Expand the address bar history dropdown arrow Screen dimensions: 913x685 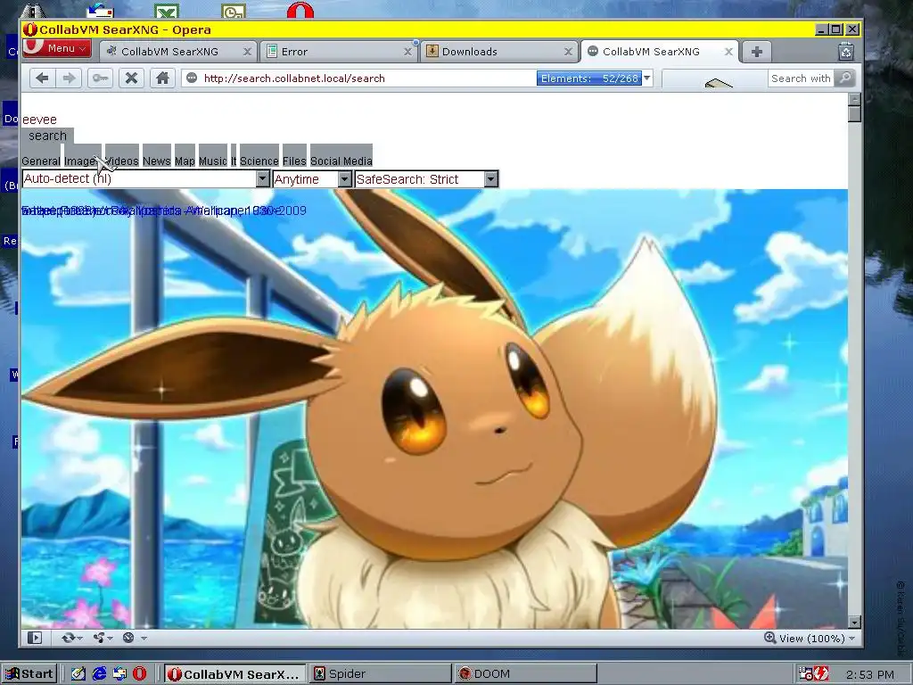647,78
